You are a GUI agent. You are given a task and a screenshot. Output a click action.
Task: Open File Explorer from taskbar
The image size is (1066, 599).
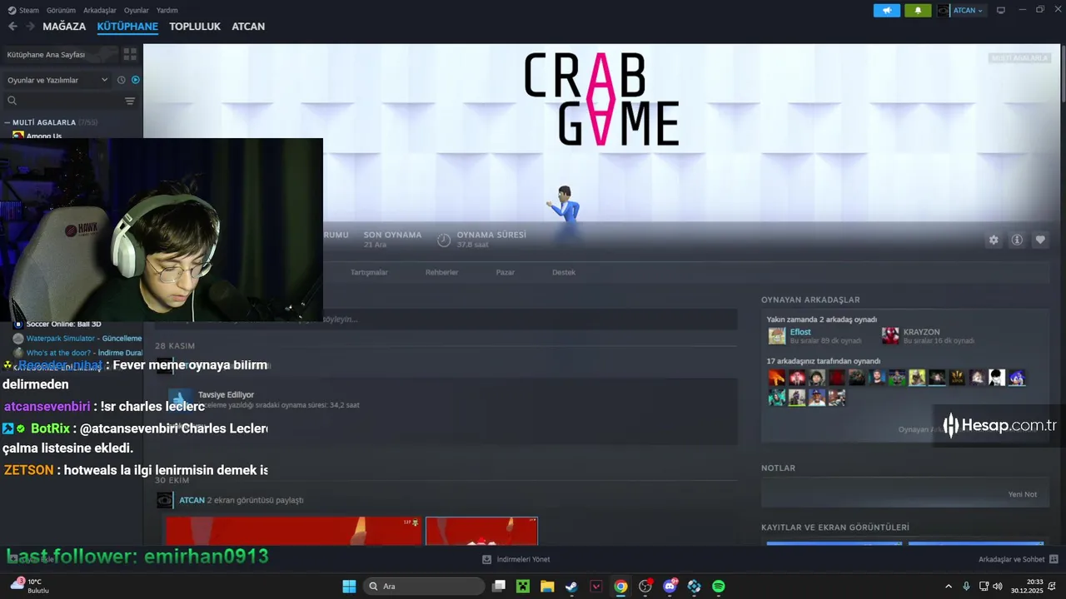[x=547, y=587]
